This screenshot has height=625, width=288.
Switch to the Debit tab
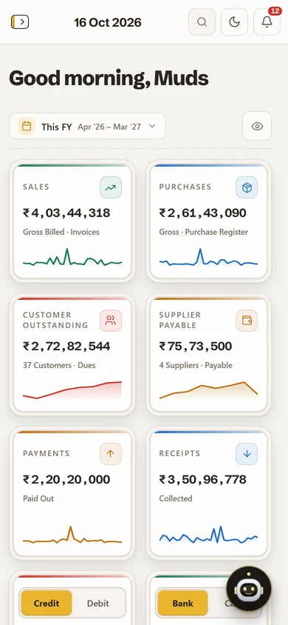[98, 603]
